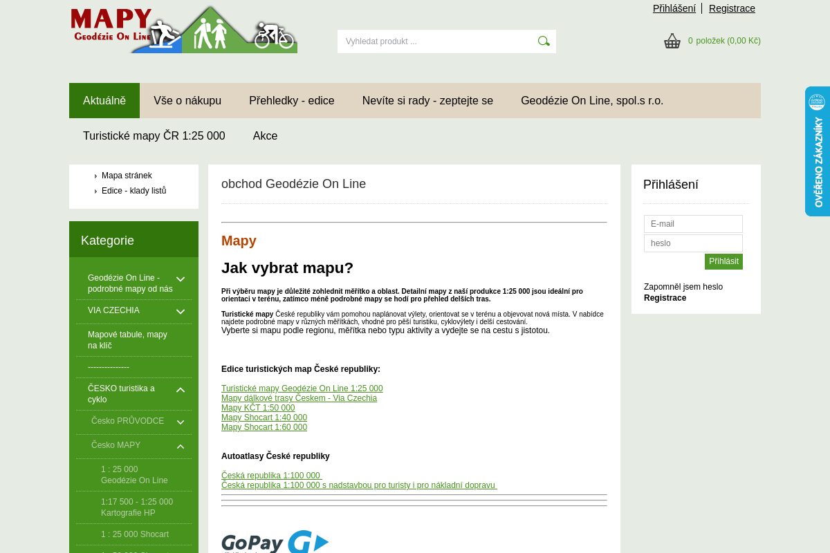Viewport: 830px width, 553px height.
Task: Open the shopping basket icon
Action: click(x=672, y=41)
